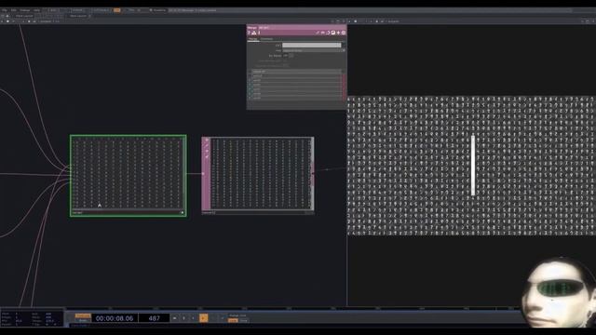
Task: Step forward one frame button
Action: click(x=223, y=318)
